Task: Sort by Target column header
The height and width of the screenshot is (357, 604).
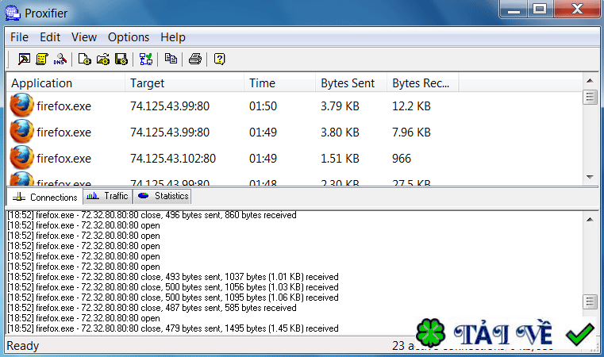Action: point(184,83)
